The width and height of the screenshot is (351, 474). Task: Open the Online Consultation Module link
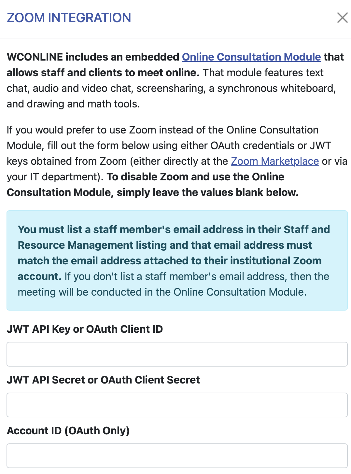(x=251, y=57)
